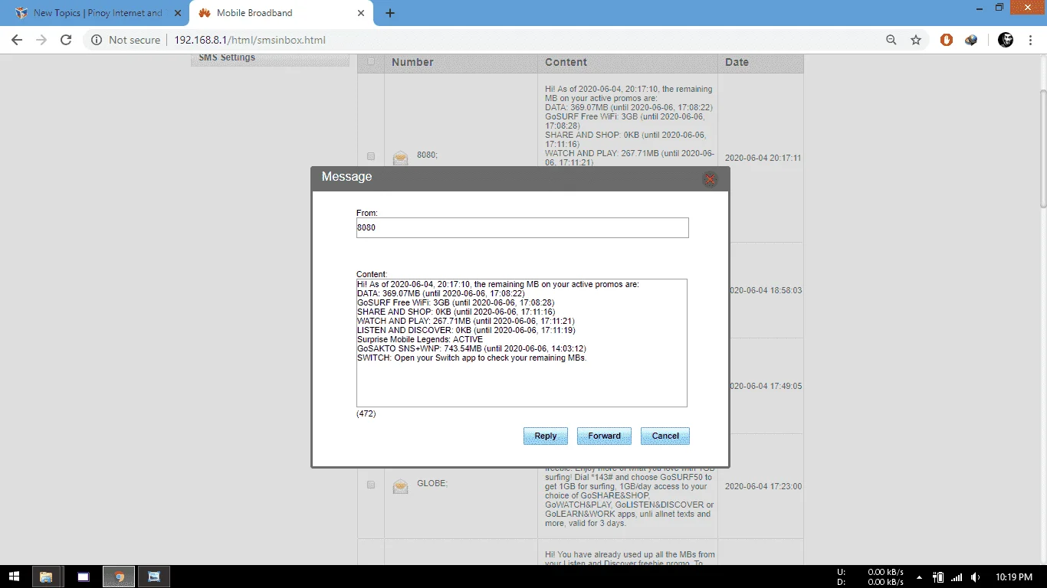The image size is (1047, 588).
Task: Click inside the Content message text area
Action: 522,342
